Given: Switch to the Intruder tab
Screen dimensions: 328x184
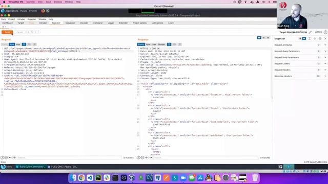Looking at the screenshot, I should (43, 23).
